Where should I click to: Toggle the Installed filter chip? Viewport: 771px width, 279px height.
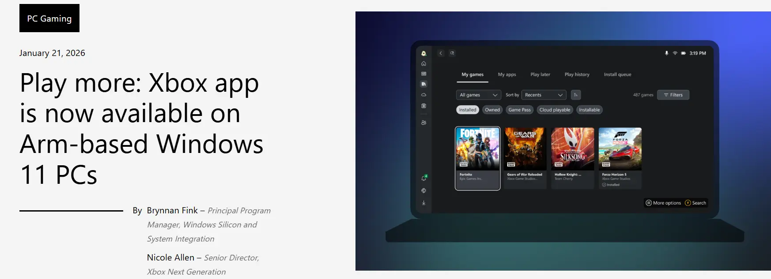coord(468,110)
